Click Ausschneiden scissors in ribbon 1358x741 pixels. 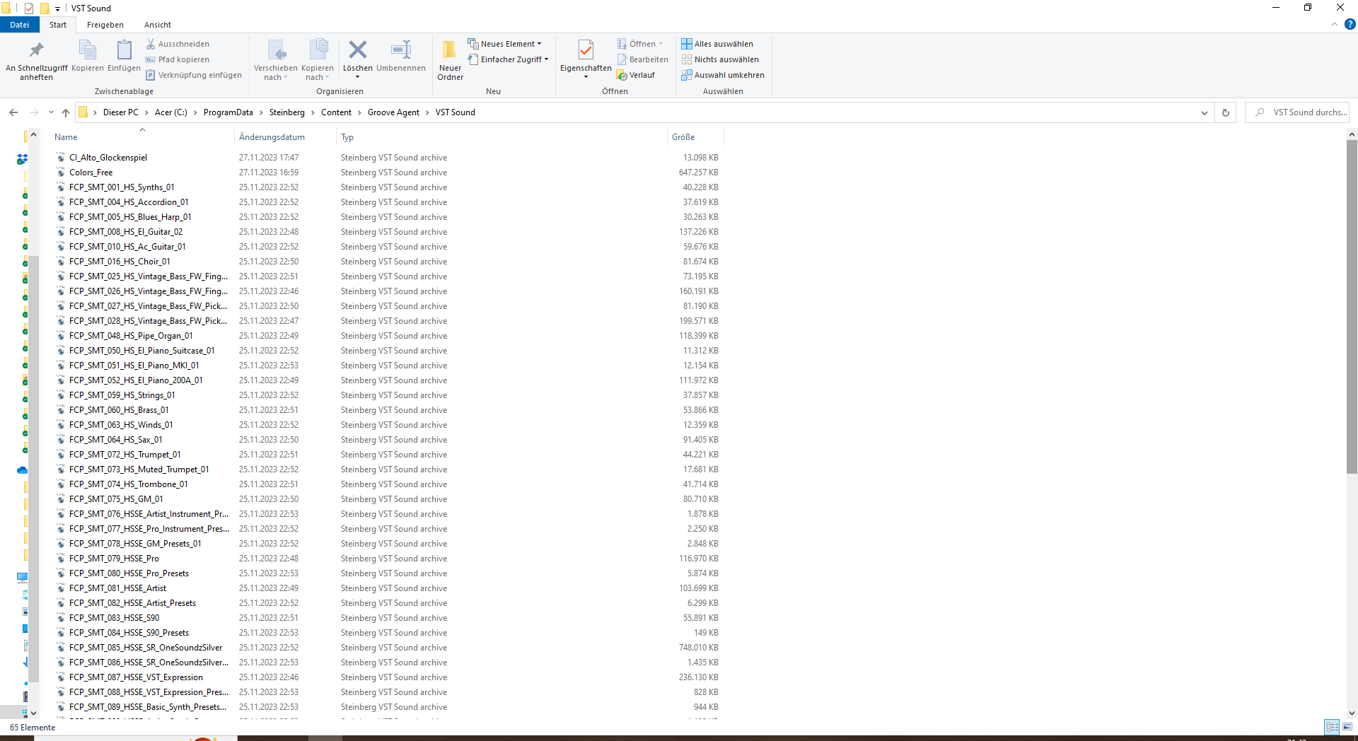click(178, 44)
